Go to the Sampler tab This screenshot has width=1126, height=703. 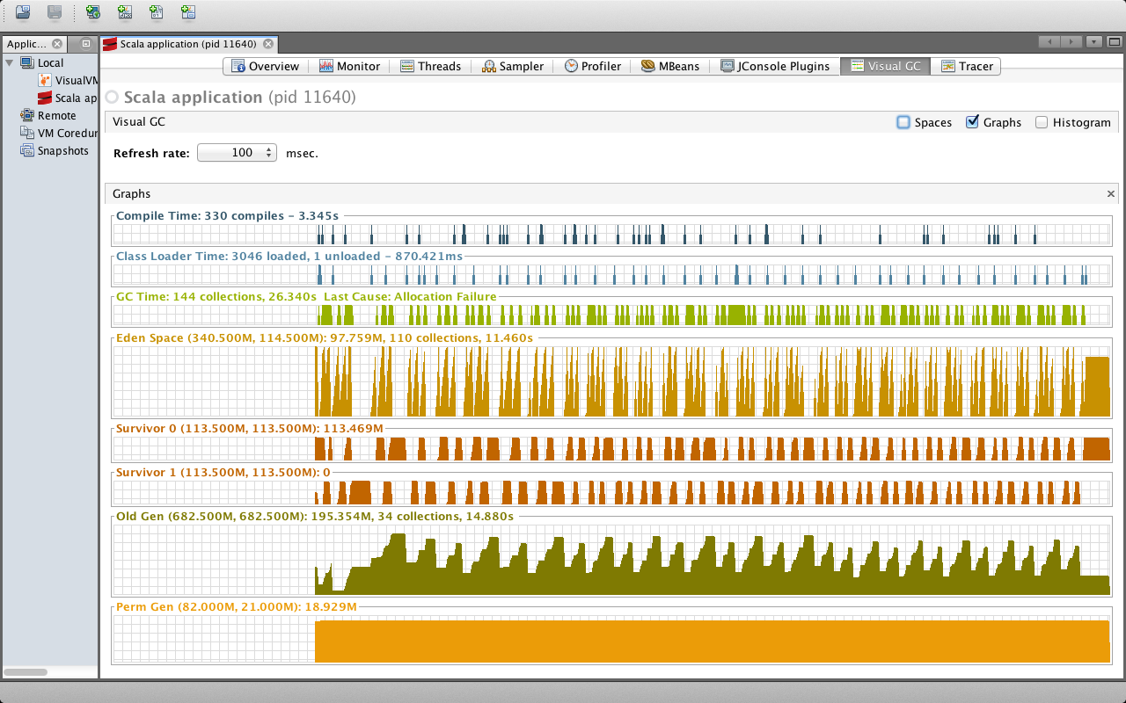[x=513, y=66]
